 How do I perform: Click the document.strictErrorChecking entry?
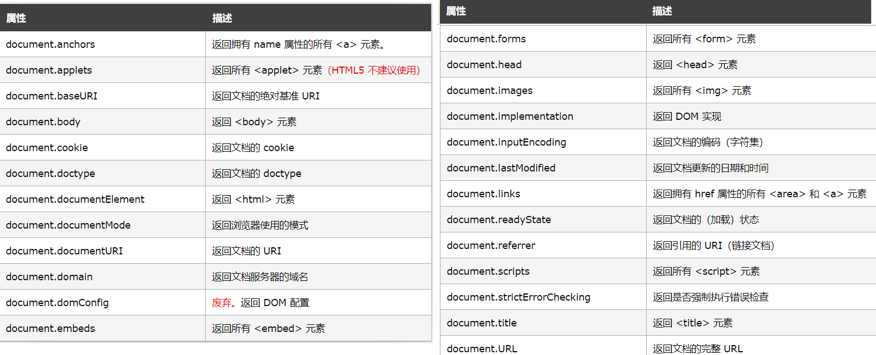pyautogui.click(x=519, y=297)
